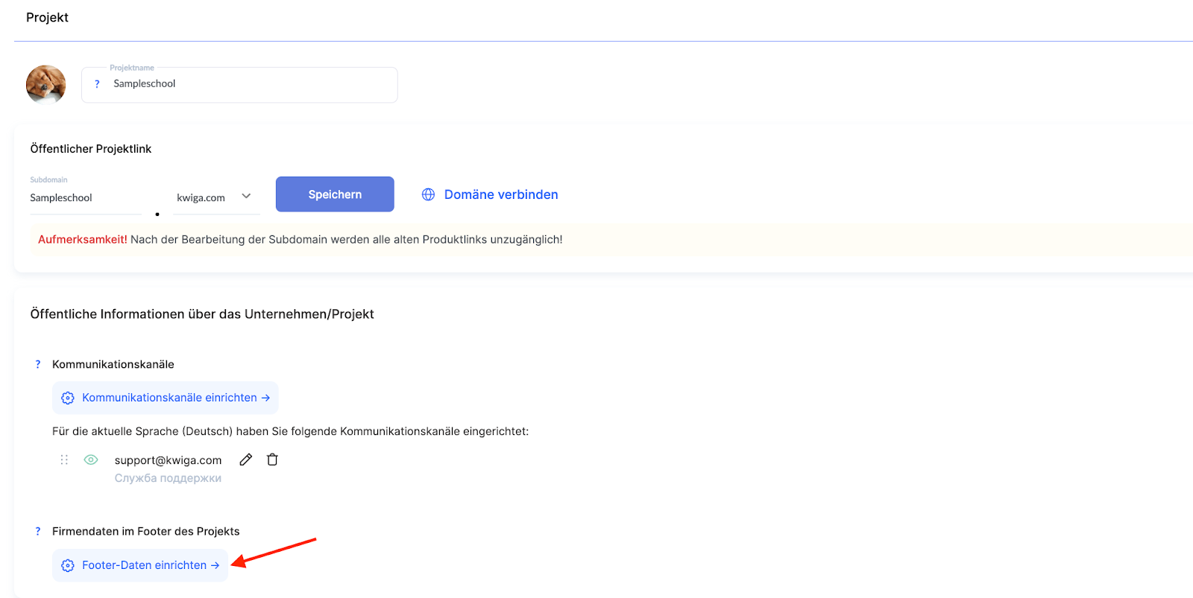Click the Subdomain text field
1193x598 pixels.
(84, 198)
